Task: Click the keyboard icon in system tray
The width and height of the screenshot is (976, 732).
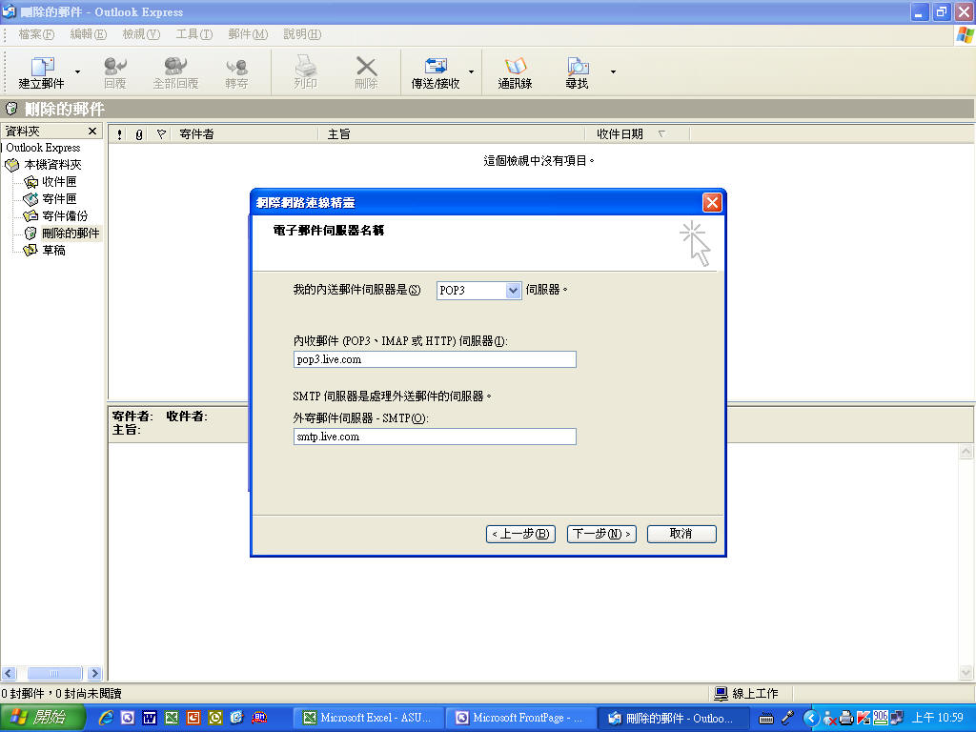Action: pyautogui.click(x=766, y=719)
